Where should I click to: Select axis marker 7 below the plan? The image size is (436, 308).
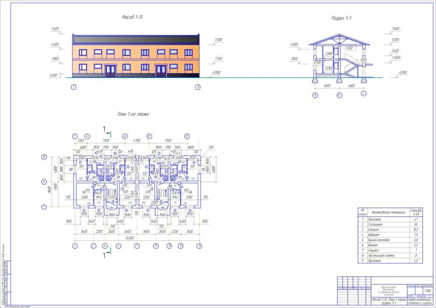tap(137, 246)
